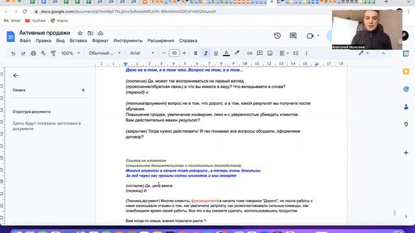Open the Правка menu
Image resolution: width=415 pixels, height=233 pixels.
[43, 41]
